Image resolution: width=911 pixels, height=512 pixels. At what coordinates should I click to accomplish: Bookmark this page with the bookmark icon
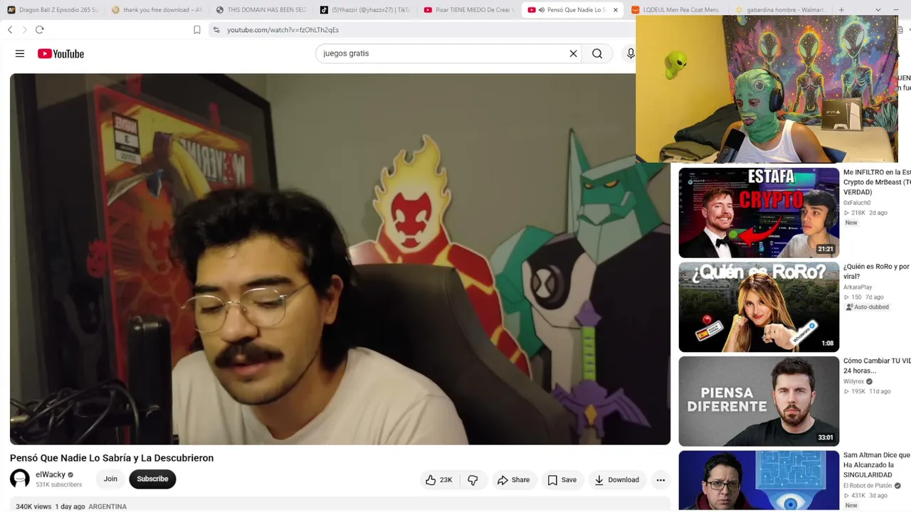point(197,30)
